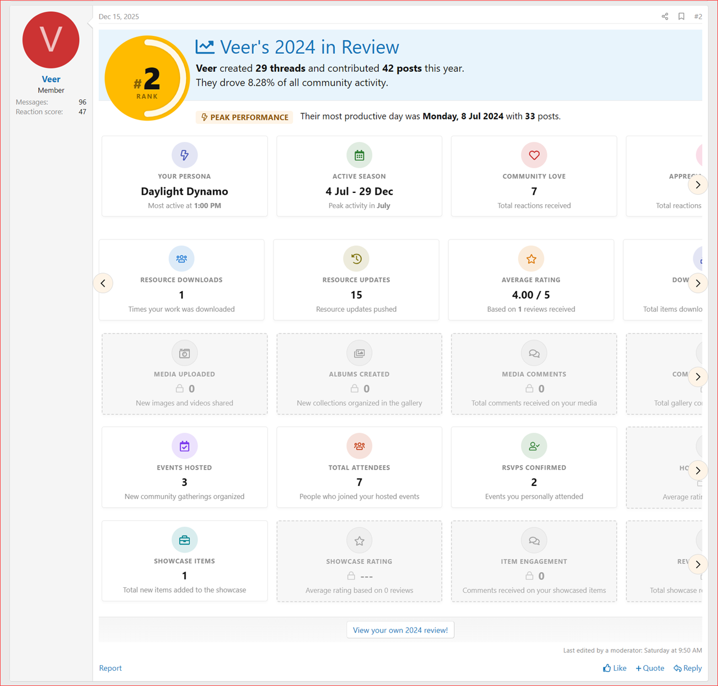The height and width of the screenshot is (686, 718).
Task: Click 'Last edited by a moderator' note
Action: pyautogui.click(x=632, y=650)
